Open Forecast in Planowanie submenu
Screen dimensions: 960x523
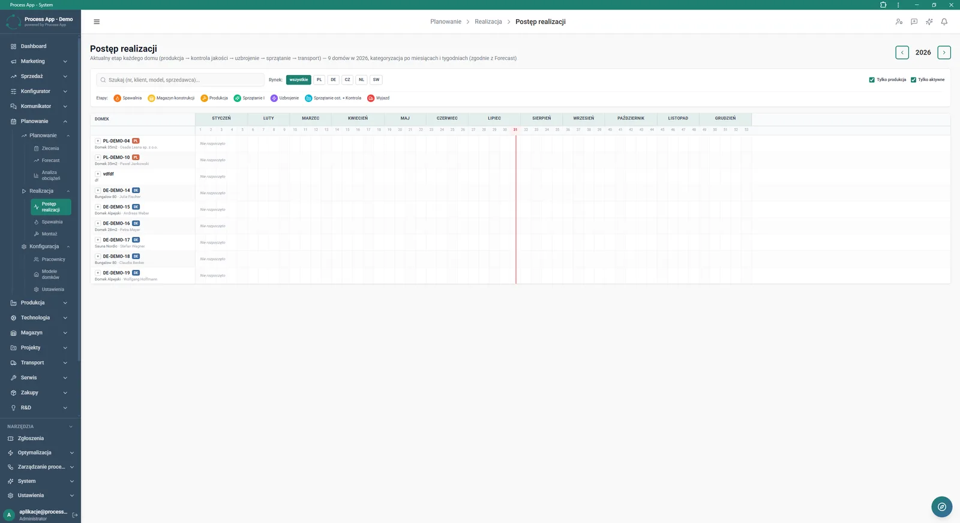[x=50, y=160]
